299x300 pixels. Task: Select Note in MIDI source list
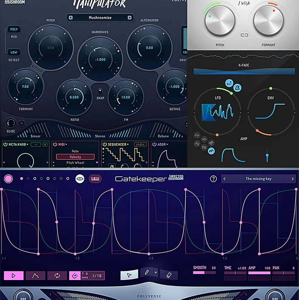point(75,151)
